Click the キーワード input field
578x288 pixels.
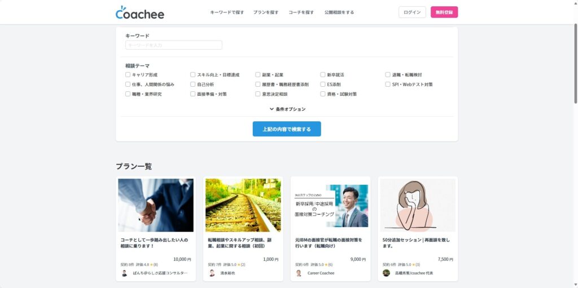coord(174,45)
